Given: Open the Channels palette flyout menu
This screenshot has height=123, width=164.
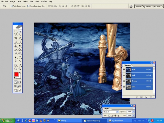Looking at the screenshot, I should click(x=154, y=65).
